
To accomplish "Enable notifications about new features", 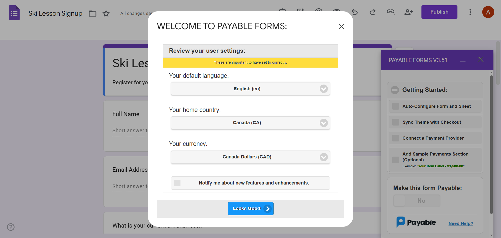I will pyautogui.click(x=177, y=183).
